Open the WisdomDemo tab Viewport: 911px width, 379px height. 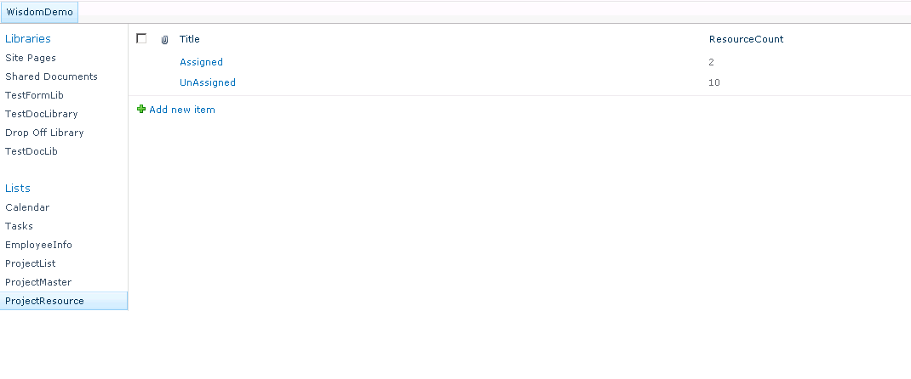coord(39,13)
